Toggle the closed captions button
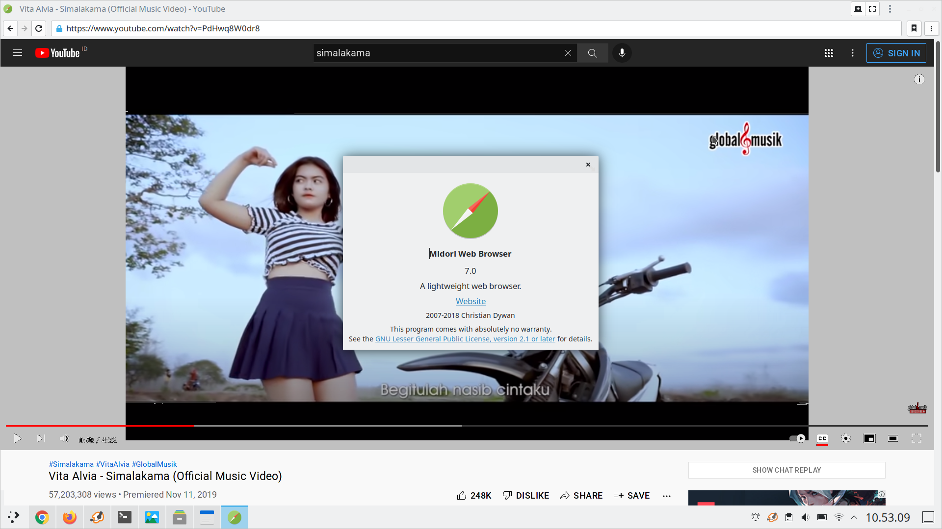The height and width of the screenshot is (529, 942). (x=822, y=438)
